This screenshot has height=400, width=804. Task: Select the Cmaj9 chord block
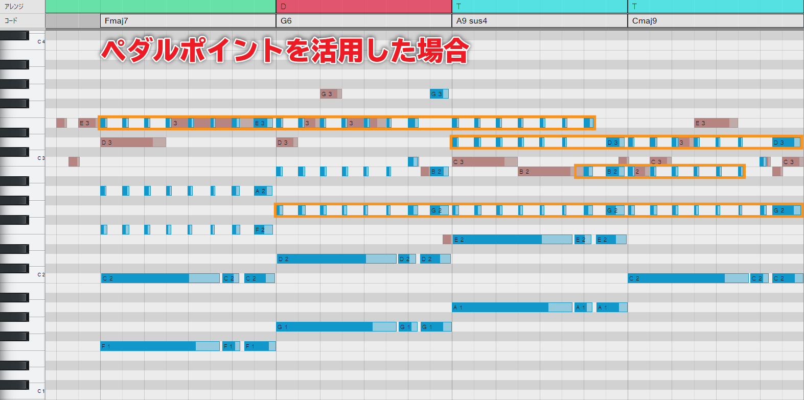(716, 21)
